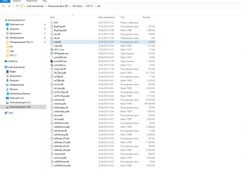Go up one folder level arrow
Viewport: 241px width, 174px height.
pos(17,6)
